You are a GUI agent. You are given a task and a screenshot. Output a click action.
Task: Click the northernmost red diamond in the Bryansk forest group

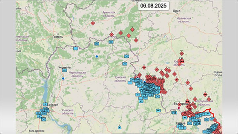click(x=132, y=30)
